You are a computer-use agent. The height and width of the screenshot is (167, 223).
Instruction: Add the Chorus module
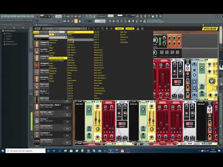[67, 122]
